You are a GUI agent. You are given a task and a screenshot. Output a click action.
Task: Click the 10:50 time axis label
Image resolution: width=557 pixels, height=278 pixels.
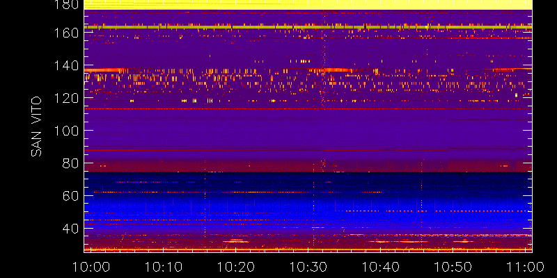[453, 267]
